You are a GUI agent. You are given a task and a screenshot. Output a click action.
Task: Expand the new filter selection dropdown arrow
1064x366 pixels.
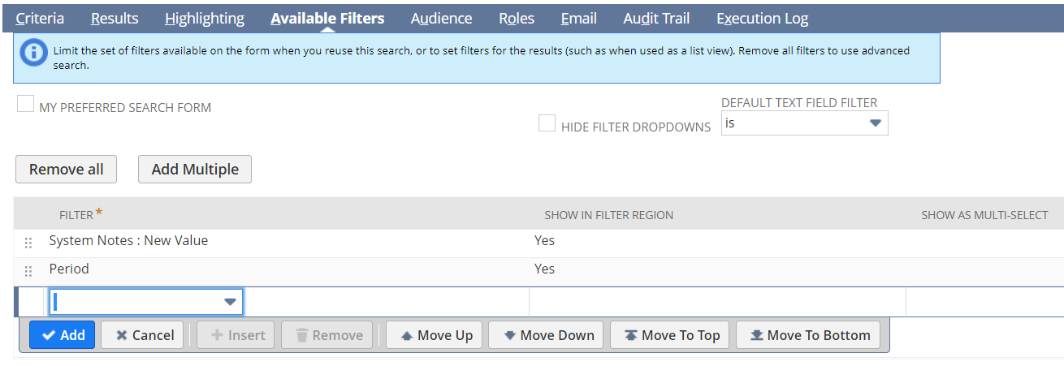coord(230,302)
